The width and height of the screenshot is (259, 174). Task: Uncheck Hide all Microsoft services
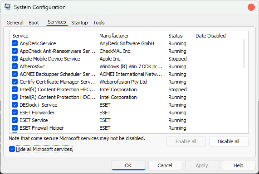point(12,149)
